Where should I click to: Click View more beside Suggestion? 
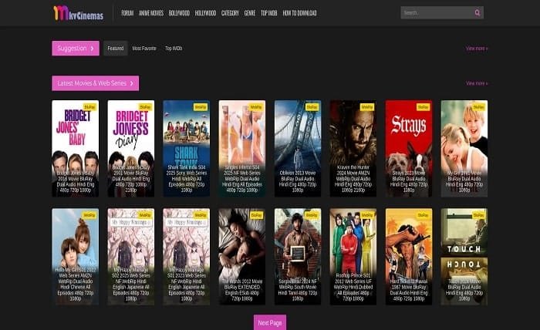[477, 48]
